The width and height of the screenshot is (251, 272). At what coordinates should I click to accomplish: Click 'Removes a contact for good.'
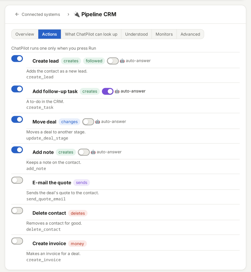point(54,223)
